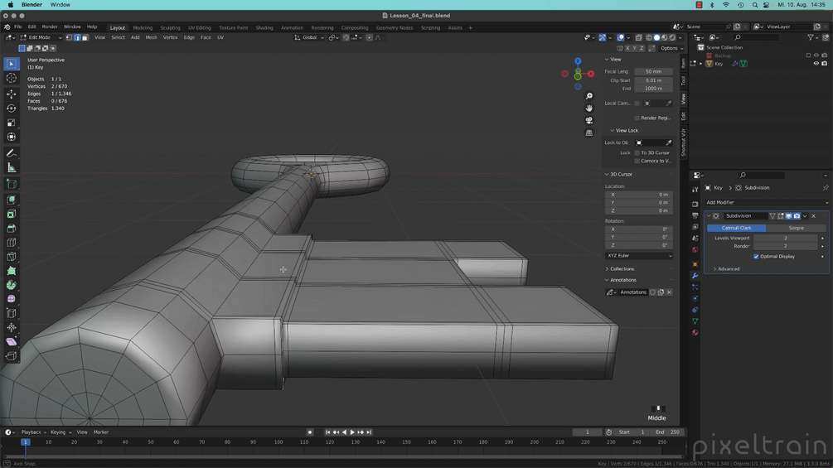
Task: Switch to orthographic view grid icon
Action: tap(589, 133)
